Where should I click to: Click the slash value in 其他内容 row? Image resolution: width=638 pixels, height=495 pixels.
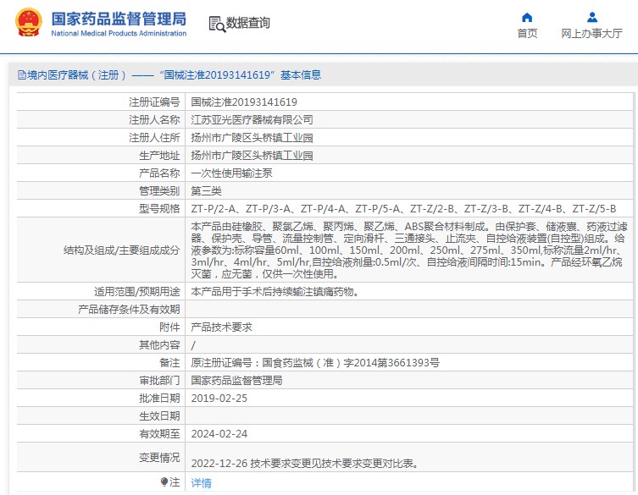193,345
